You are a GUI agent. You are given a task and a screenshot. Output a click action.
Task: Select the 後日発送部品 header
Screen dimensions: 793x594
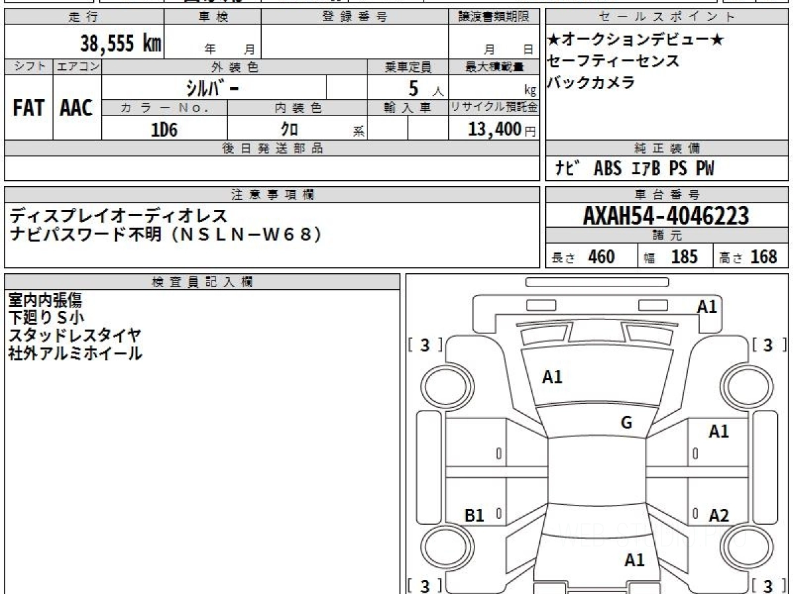[272, 148]
